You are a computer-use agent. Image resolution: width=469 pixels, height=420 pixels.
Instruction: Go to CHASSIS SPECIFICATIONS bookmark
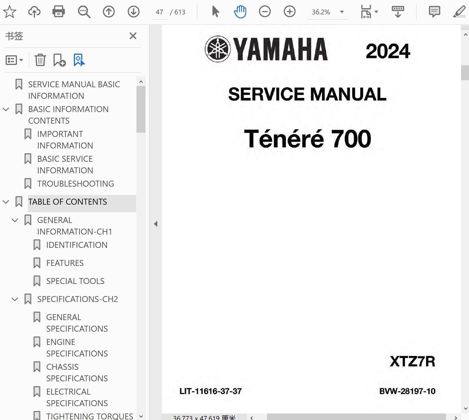[x=77, y=373]
